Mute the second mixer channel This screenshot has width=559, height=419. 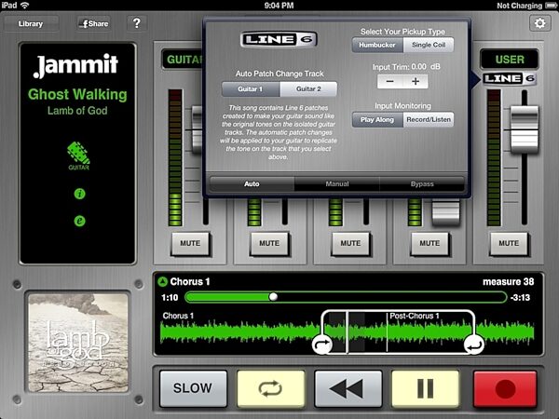(269, 243)
